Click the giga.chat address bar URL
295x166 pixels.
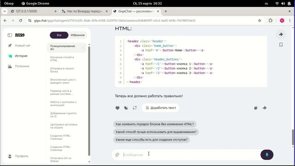(115, 20)
